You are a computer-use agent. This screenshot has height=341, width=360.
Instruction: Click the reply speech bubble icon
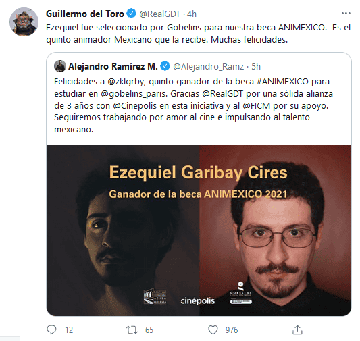point(51,330)
